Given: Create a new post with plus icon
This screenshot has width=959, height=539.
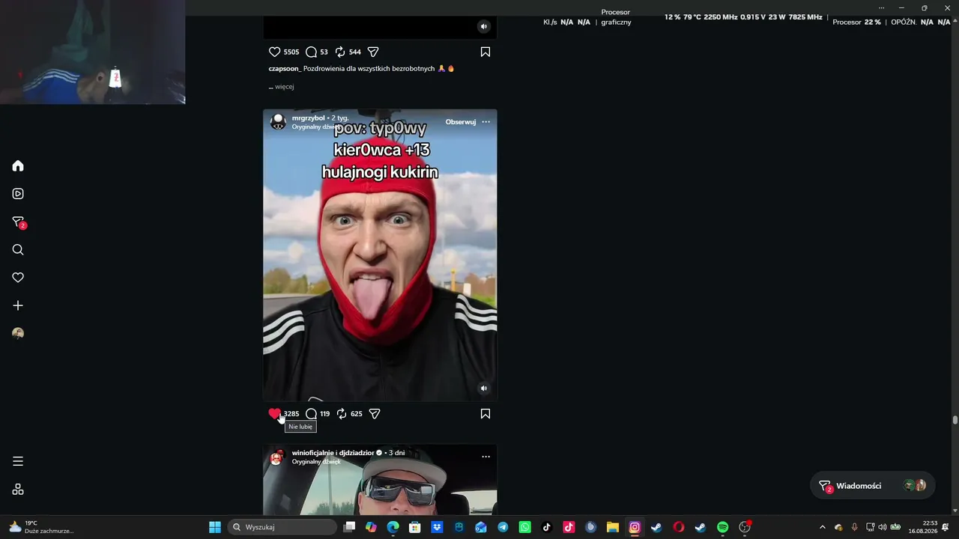Looking at the screenshot, I should click(18, 305).
